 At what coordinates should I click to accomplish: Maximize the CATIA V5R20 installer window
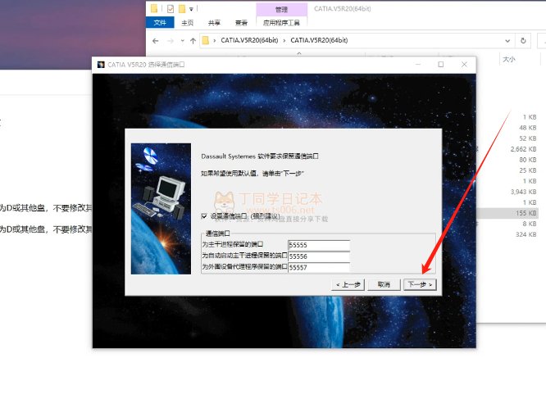coord(441,65)
